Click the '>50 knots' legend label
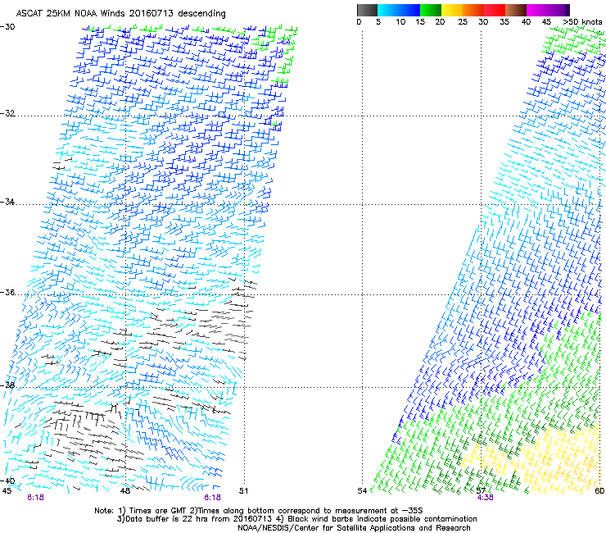Screen dimensions: 606x533 click(582, 22)
